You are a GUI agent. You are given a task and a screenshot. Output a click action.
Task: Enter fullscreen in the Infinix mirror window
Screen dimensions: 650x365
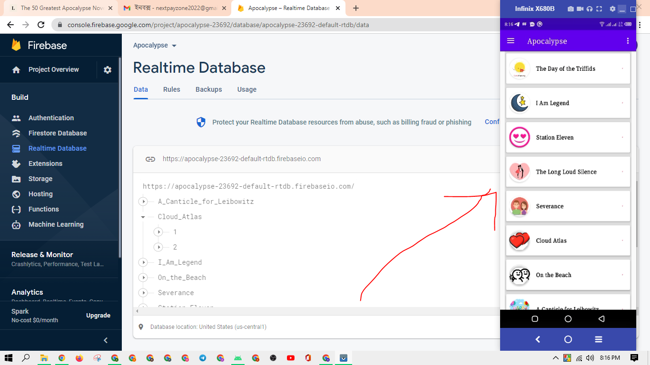click(x=599, y=9)
